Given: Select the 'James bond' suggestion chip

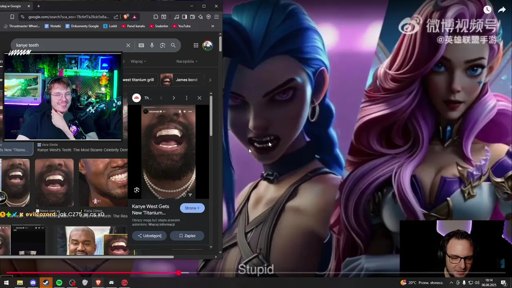Looking at the screenshot, I should pos(181,80).
